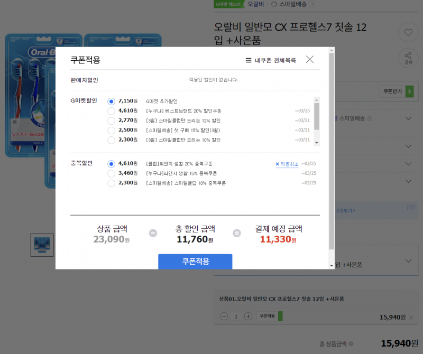The image size is (423, 354).
Task: Select the 3,460원 피앤지 생활 15% 중복쿠폰 radio
Action: [x=111, y=174]
